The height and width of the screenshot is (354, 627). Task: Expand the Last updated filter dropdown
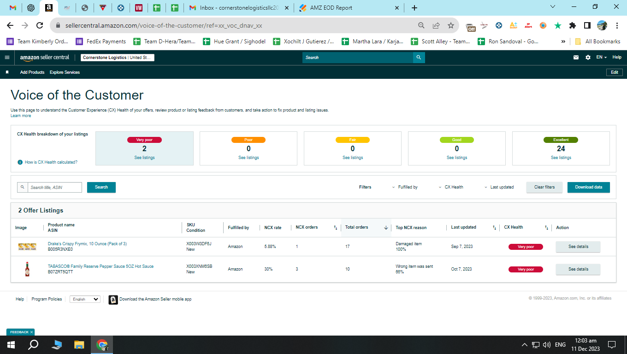coord(499,187)
